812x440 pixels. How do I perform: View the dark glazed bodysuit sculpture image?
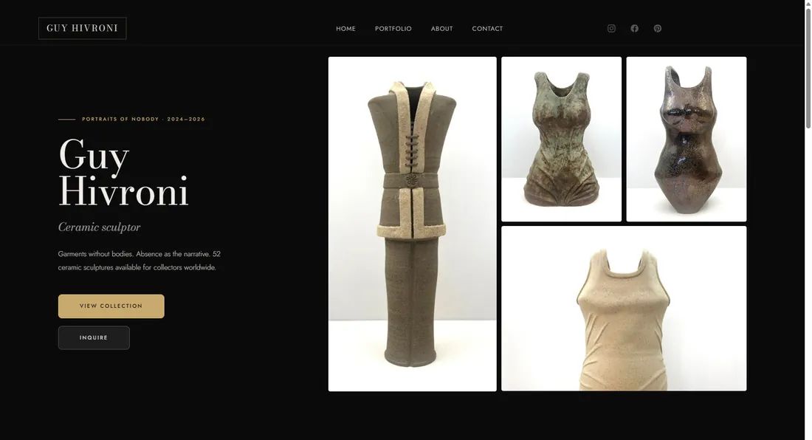pyautogui.click(x=687, y=139)
